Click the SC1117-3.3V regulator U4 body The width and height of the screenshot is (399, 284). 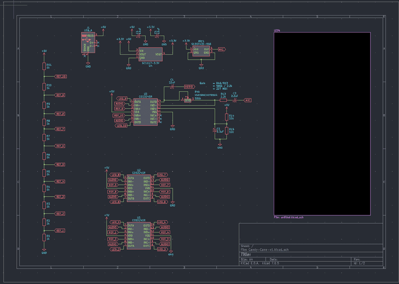(150, 54)
